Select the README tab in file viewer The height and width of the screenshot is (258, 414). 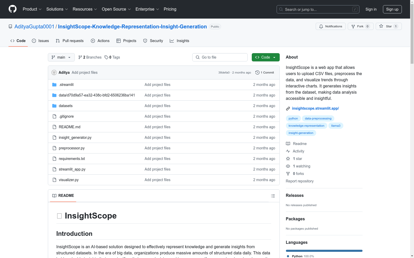63,196
